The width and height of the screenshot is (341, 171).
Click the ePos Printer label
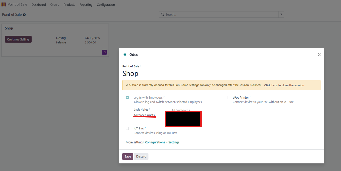pyautogui.click(x=240, y=98)
